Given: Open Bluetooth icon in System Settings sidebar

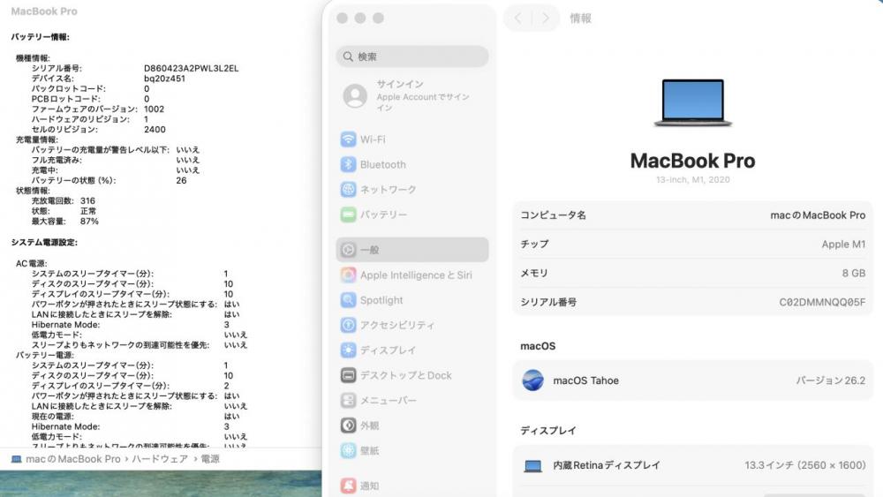Looking at the screenshot, I should click(348, 164).
